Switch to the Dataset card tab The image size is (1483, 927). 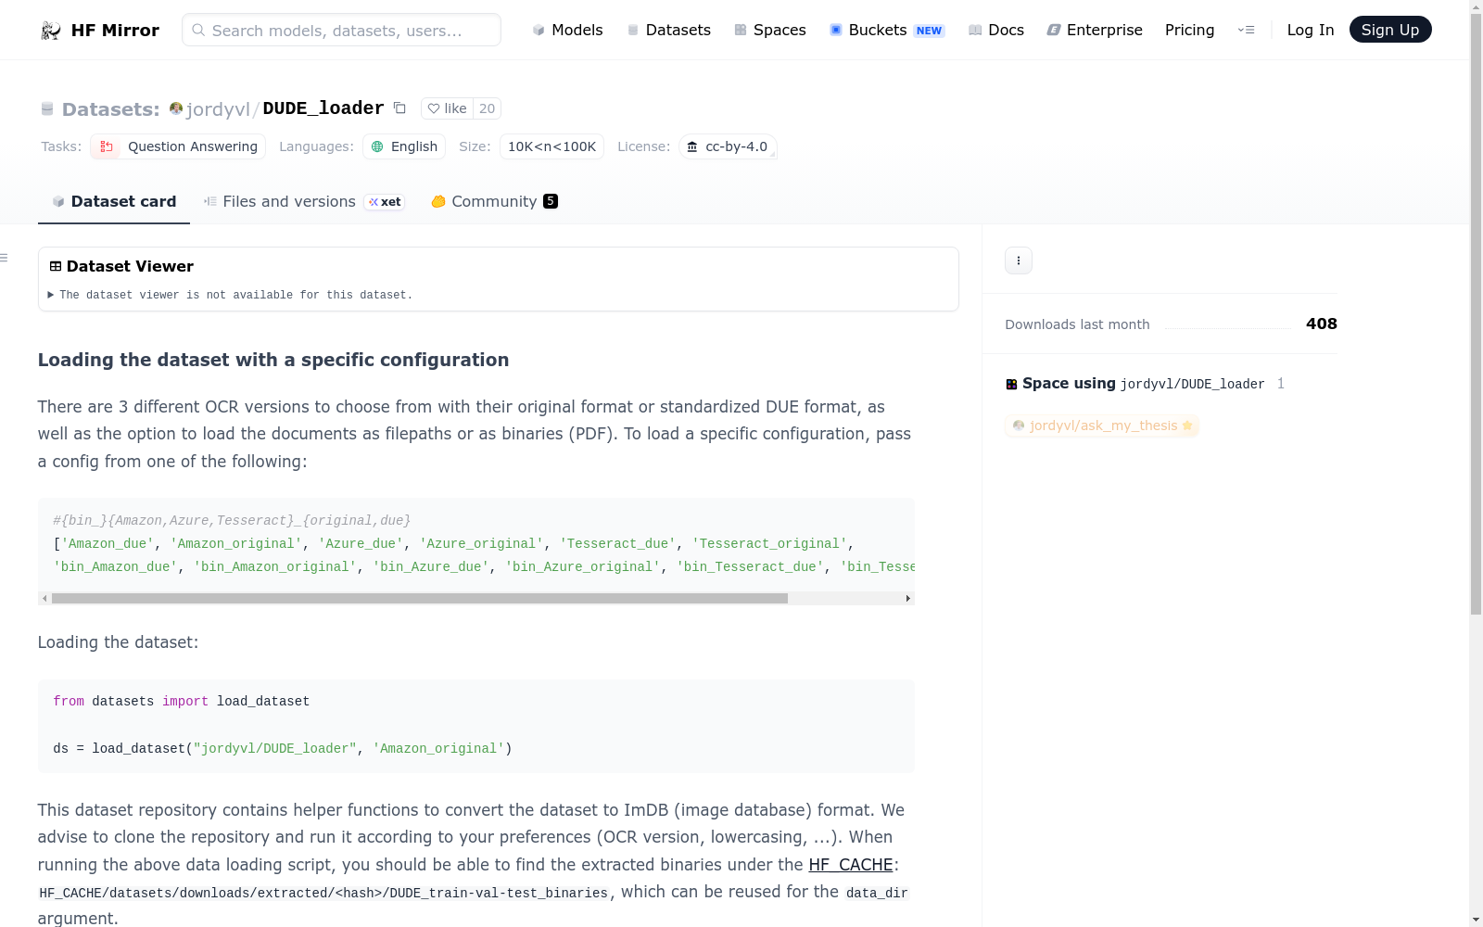click(x=114, y=201)
